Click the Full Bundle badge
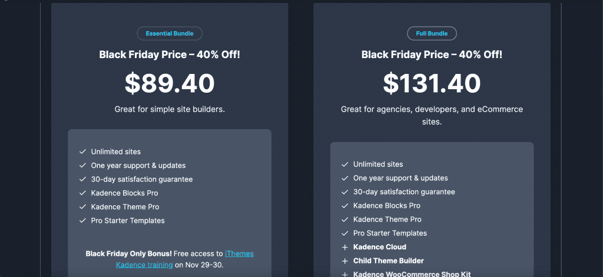This screenshot has height=277, width=603. (432, 33)
